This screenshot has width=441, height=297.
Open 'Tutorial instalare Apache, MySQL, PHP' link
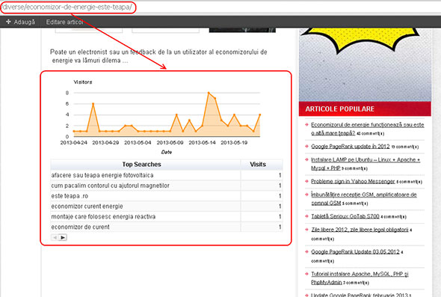click(360, 278)
